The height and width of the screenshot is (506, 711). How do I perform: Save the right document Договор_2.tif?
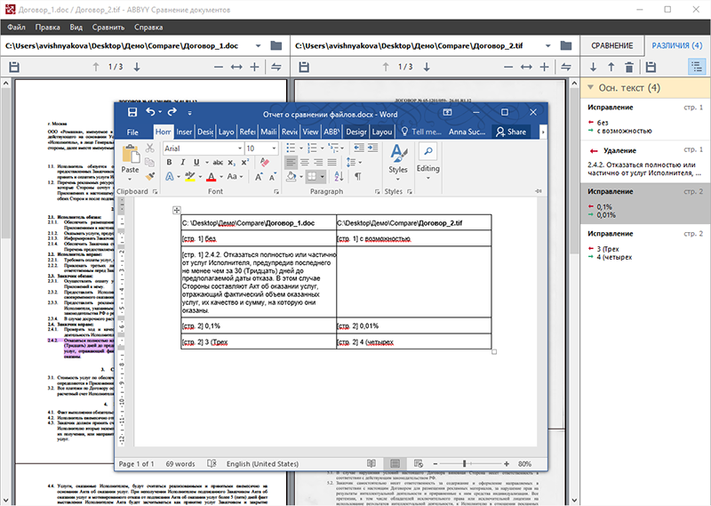[x=304, y=68]
